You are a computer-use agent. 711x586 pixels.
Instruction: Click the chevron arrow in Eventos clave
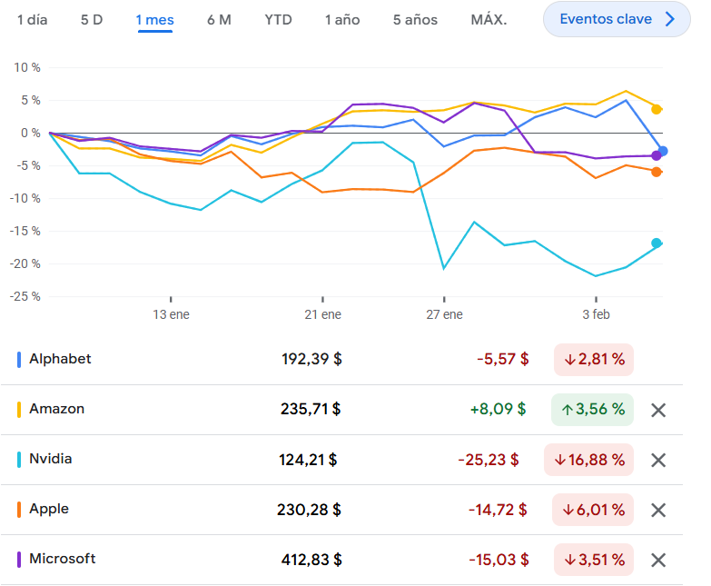click(x=670, y=19)
